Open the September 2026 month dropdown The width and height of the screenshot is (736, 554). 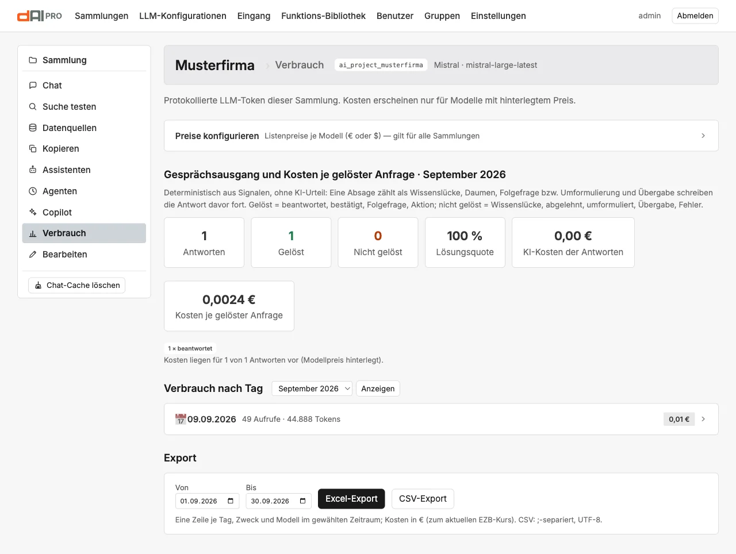click(x=312, y=388)
